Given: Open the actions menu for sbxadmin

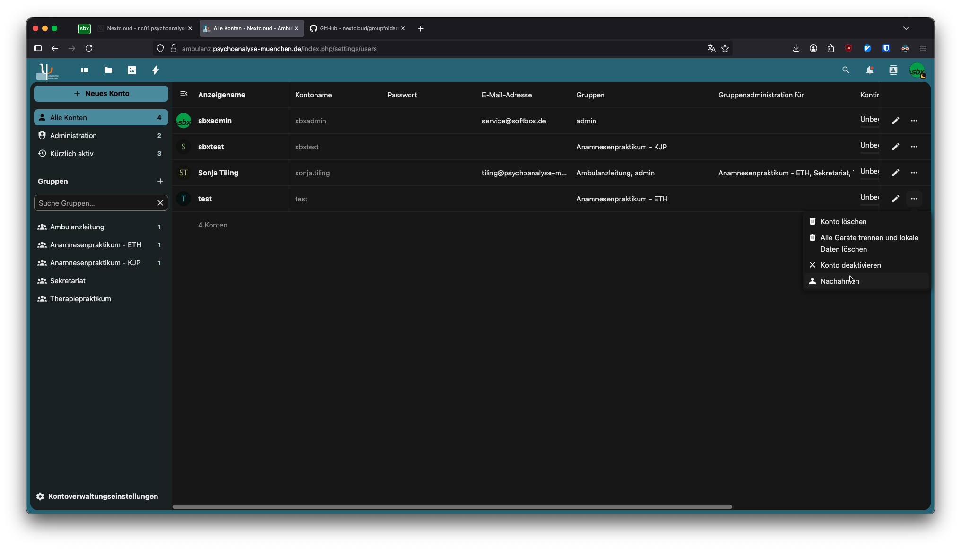Looking at the screenshot, I should coord(914,121).
